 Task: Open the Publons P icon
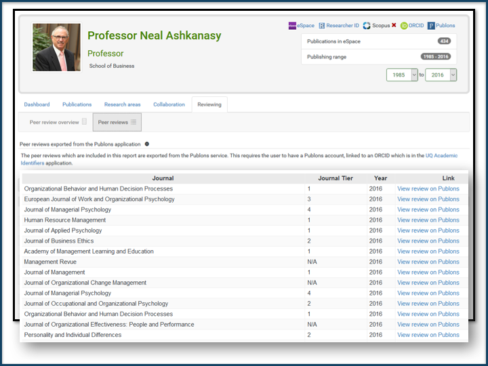tap(431, 26)
